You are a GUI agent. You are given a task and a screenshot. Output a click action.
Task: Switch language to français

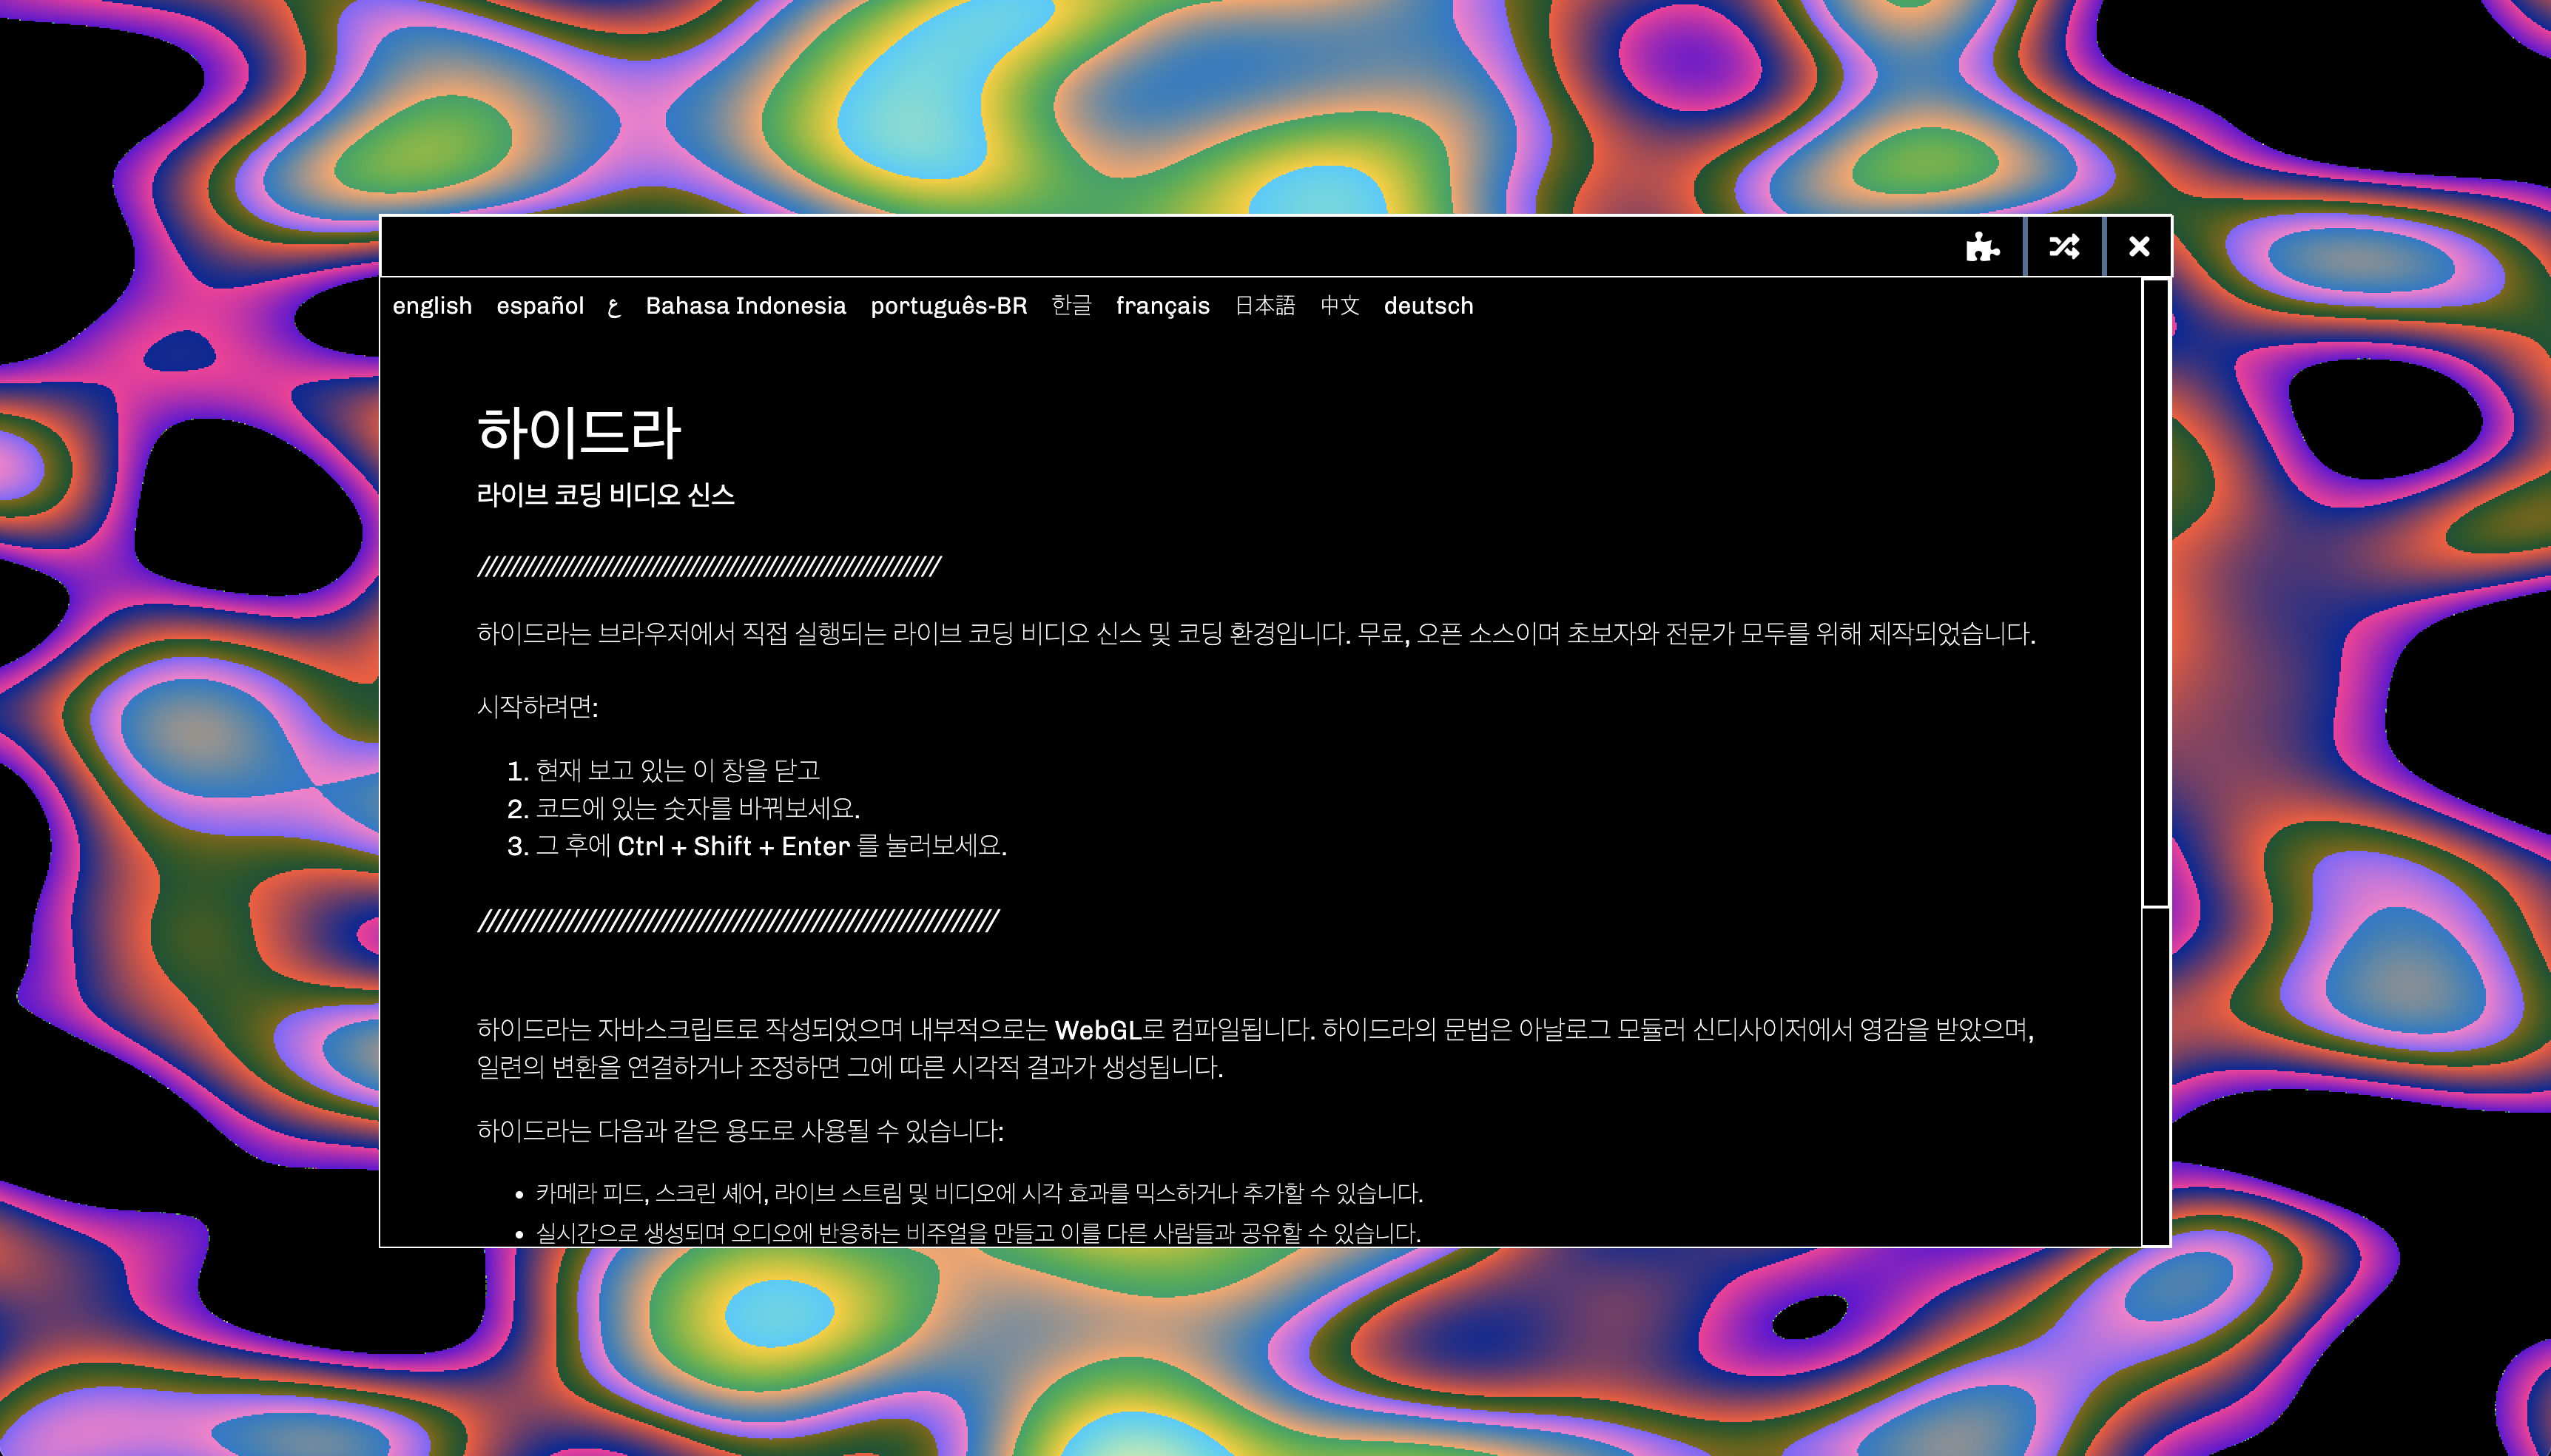point(1162,306)
